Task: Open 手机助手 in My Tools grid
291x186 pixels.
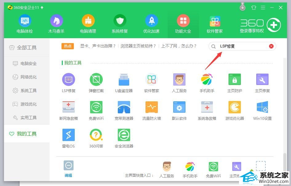Action: pos(207,83)
